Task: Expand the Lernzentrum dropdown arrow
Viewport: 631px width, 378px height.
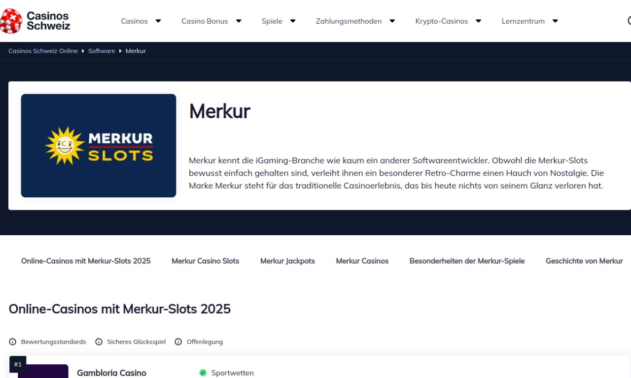Action: 555,21
